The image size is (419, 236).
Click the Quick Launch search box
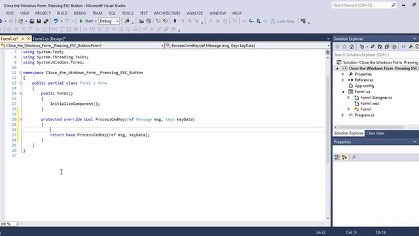coord(365,5)
